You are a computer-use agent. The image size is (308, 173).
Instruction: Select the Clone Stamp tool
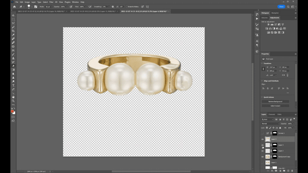coord(13,58)
